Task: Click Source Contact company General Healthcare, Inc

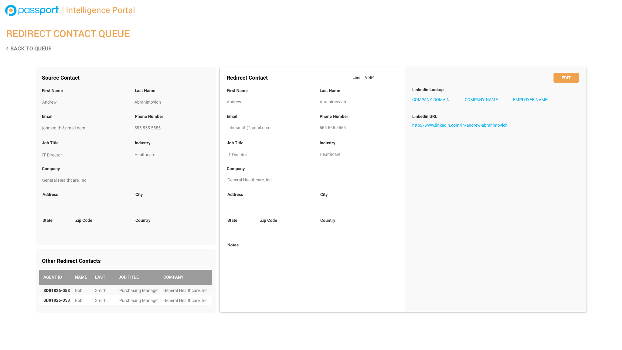Action: 64,180
